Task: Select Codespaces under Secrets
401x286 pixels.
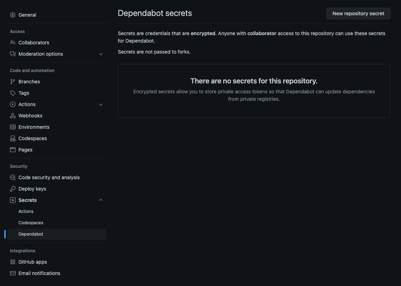Action: click(57, 223)
